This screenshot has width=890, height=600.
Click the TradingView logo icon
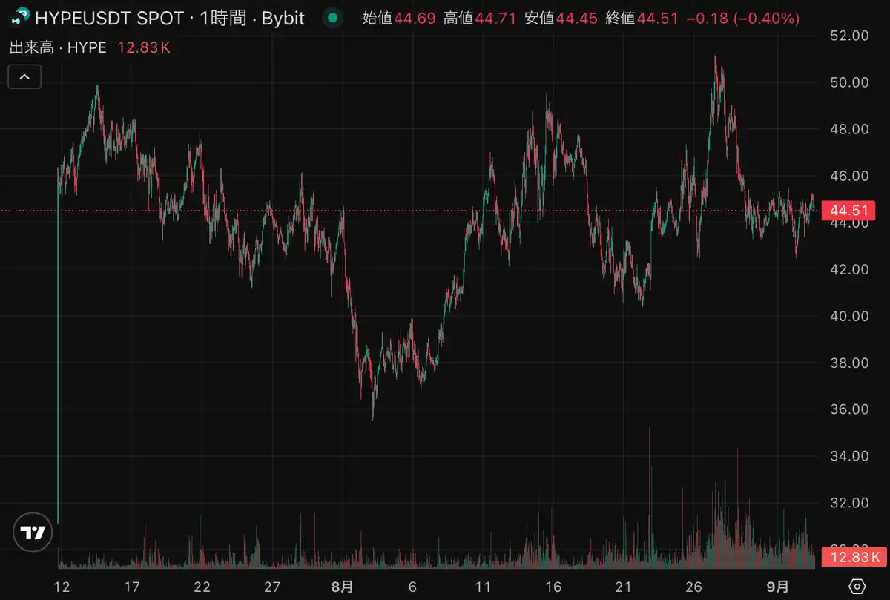pyautogui.click(x=33, y=532)
